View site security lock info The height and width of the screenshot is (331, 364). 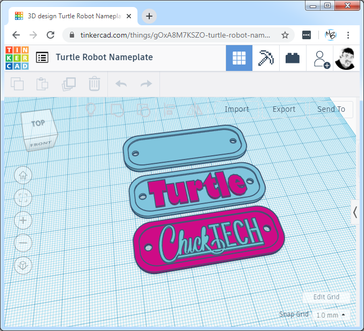pos(72,35)
